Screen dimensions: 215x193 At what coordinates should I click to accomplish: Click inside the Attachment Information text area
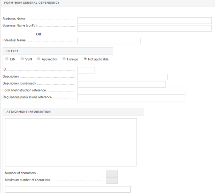click(x=71, y=142)
